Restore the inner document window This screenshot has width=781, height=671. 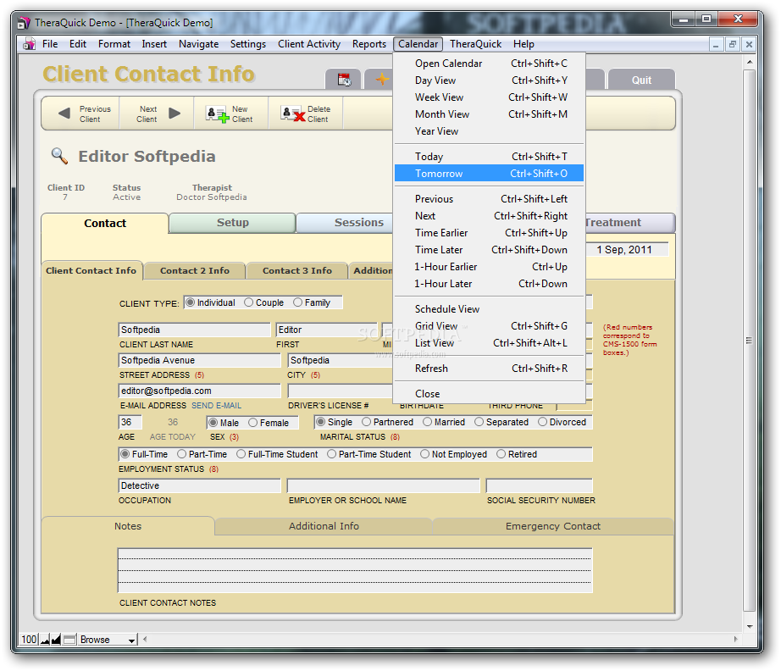[732, 44]
